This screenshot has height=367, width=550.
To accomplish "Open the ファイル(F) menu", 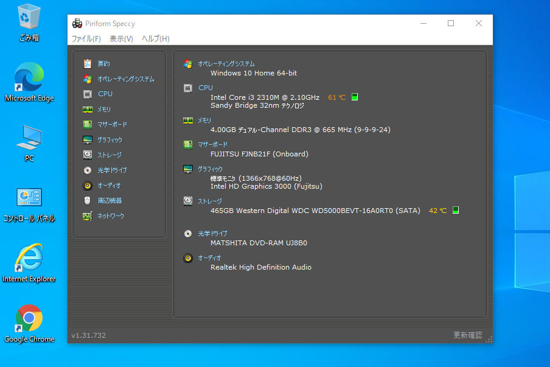I will click(x=86, y=38).
